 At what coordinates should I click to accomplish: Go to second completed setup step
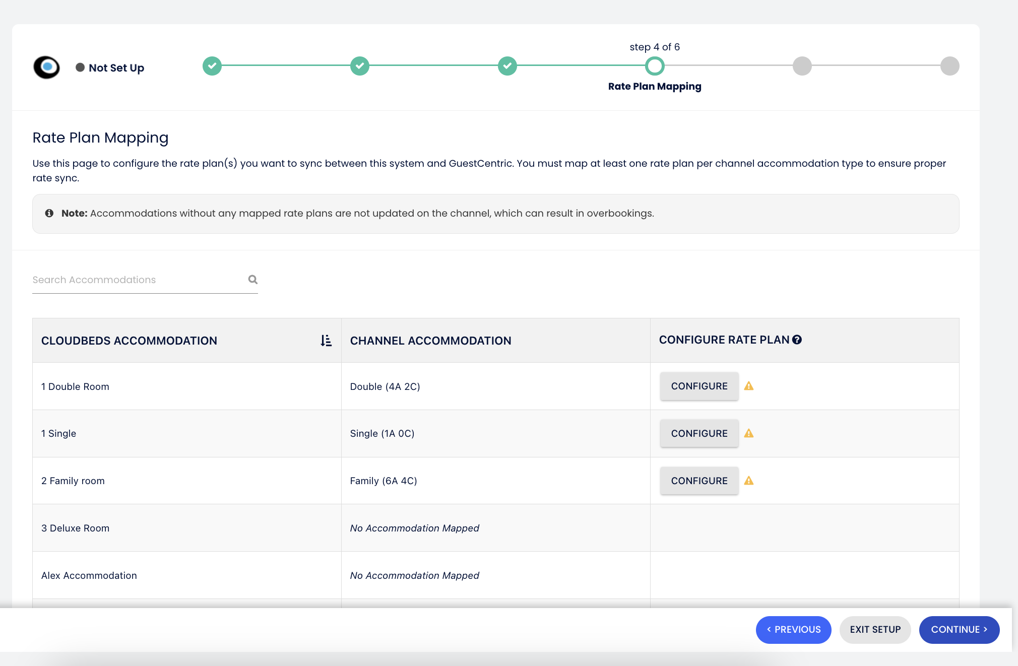[360, 66]
